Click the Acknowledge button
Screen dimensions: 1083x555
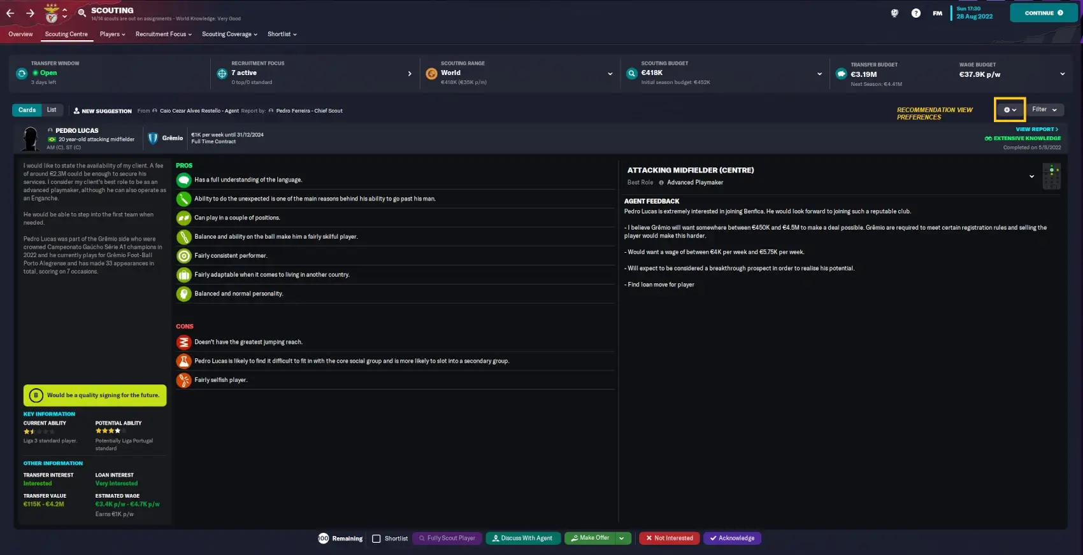pyautogui.click(x=732, y=538)
